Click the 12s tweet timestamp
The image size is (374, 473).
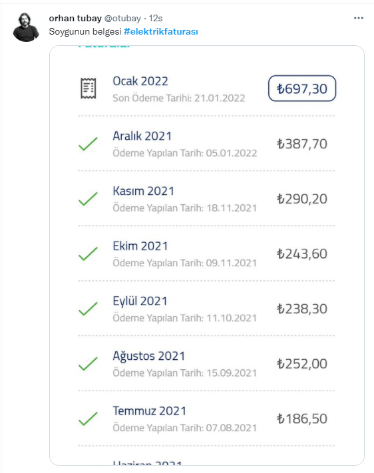(156, 19)
